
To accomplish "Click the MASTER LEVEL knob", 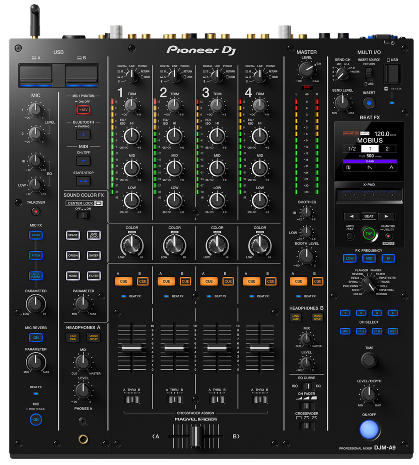I will (306, 70).
